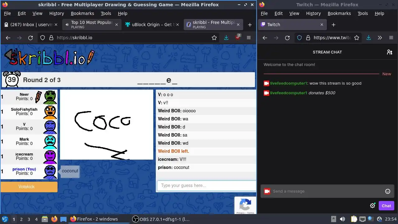This screenshot has height=224, width=398.
Task: Open hamburger menu in Twitch window
Action: (391, 38)
